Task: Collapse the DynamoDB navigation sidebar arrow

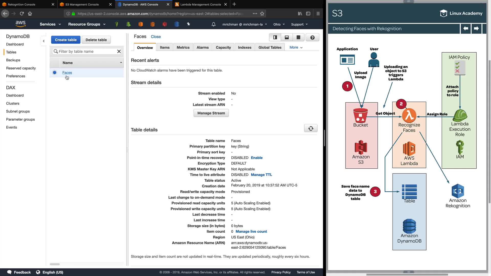Action: click(43, 41)
